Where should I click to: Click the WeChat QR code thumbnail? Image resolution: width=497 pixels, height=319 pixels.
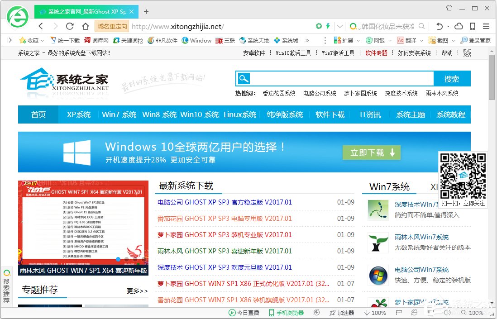point(463,176)
